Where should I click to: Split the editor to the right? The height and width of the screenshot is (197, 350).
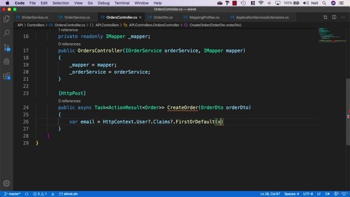click(x=334, y=17)
